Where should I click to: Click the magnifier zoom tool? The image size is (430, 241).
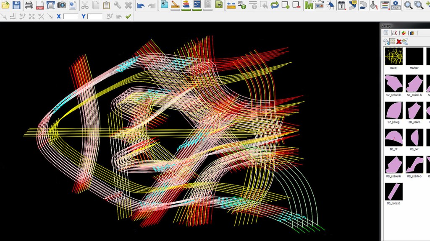coord(408,5)
